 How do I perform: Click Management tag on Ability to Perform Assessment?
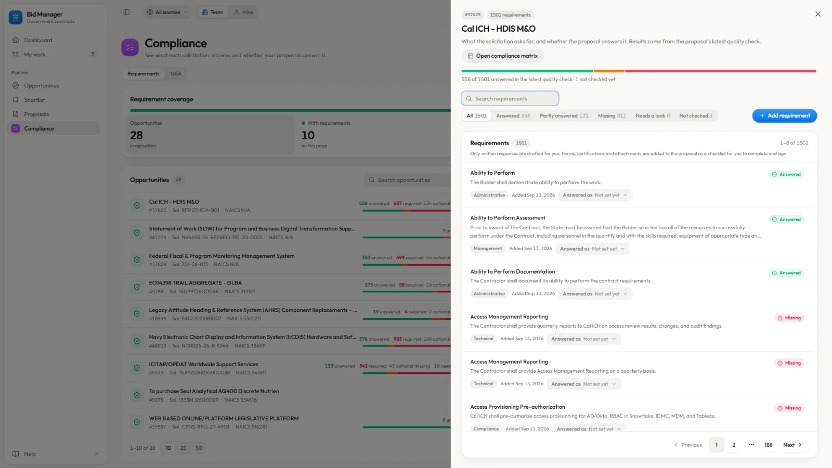click(488, 249)
